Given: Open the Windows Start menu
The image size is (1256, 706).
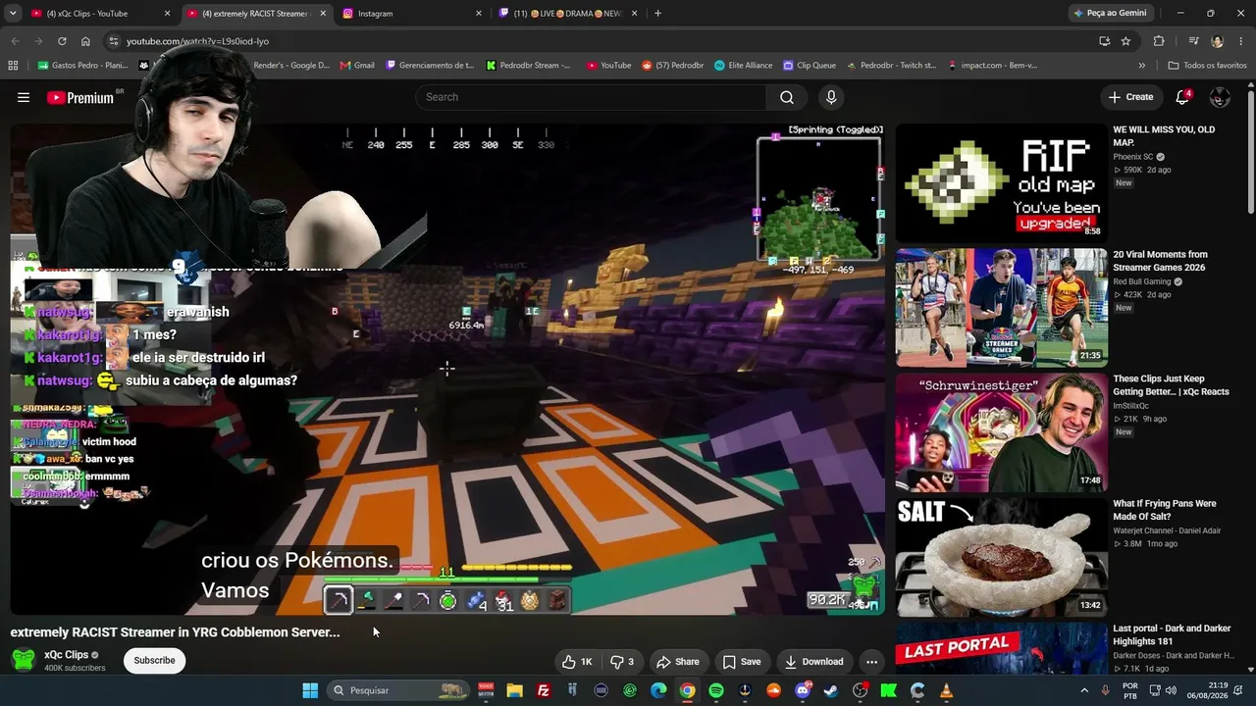Looking at the screenshot, I should pyautogui.click(x=310, y=690).
